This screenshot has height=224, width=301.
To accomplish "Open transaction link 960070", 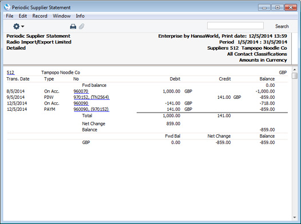I will 81,91.
